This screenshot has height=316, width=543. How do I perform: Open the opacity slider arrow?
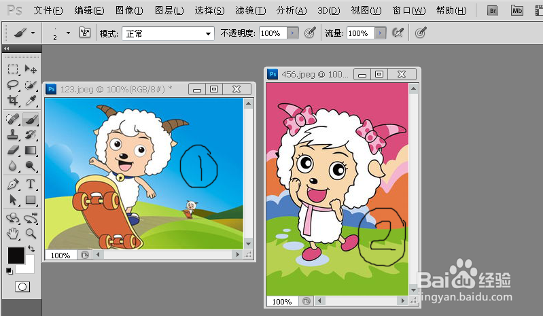click(293, 33)
